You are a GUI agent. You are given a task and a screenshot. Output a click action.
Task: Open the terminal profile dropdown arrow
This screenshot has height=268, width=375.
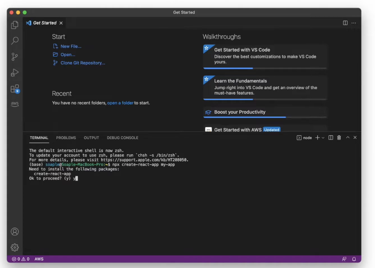pyautogui.click(x=323, y=137)
